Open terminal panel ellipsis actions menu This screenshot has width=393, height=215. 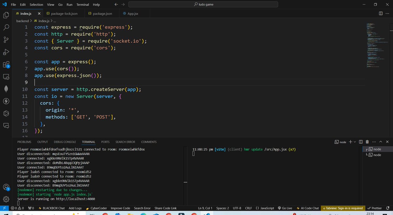[374, 142]
